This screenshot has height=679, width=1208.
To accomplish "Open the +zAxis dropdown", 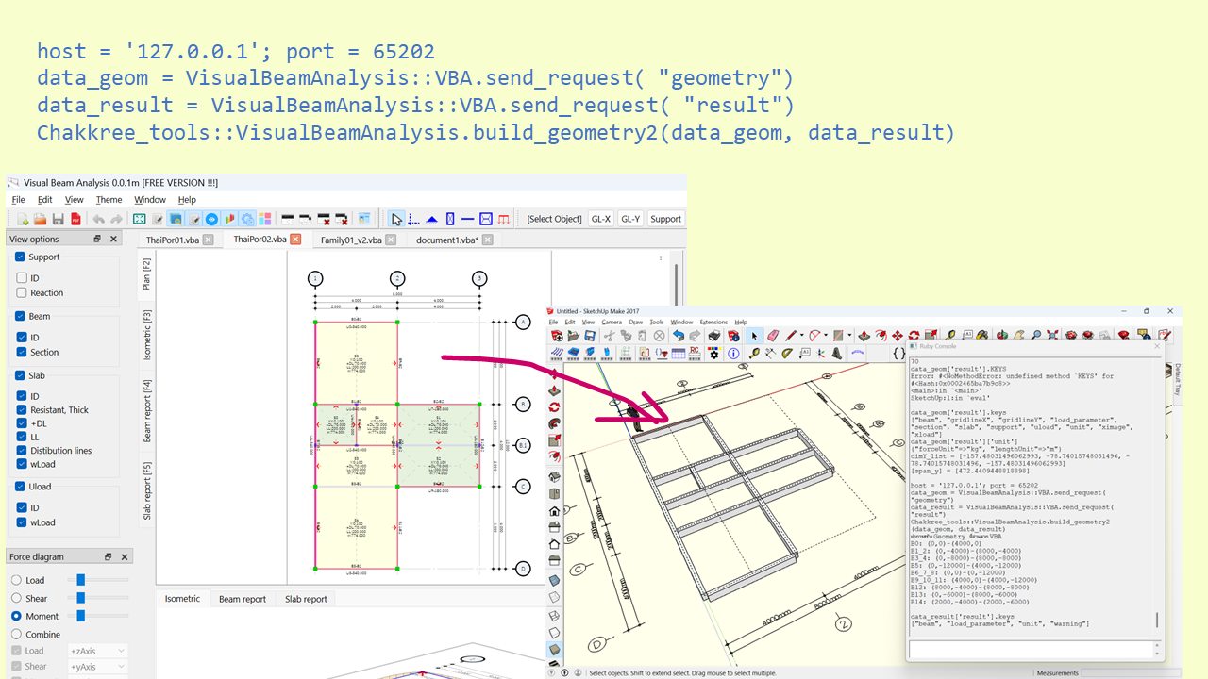I will [97, 651].
